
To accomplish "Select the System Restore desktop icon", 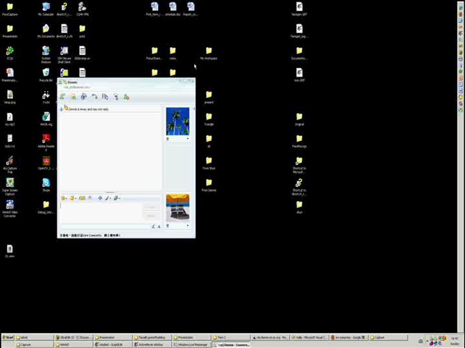I will (46, 55).
